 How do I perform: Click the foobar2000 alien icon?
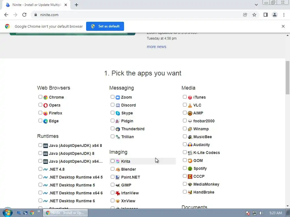[x=190, y=121]
